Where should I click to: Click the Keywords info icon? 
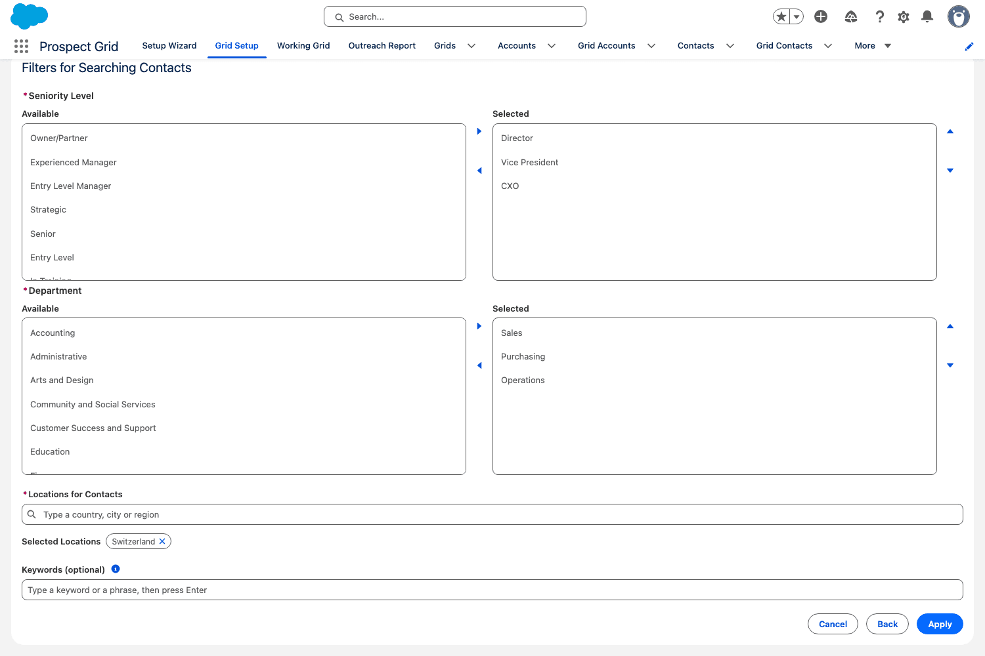116,569
